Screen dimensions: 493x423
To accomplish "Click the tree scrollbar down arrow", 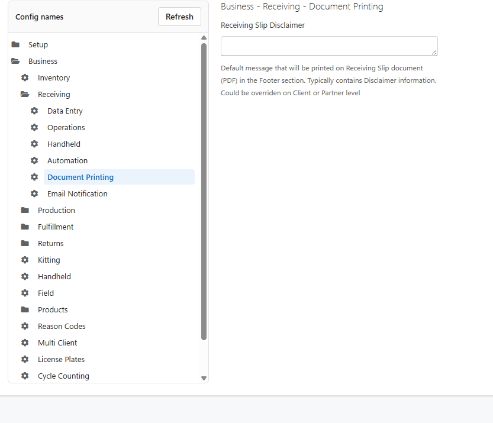I will 204,378.
